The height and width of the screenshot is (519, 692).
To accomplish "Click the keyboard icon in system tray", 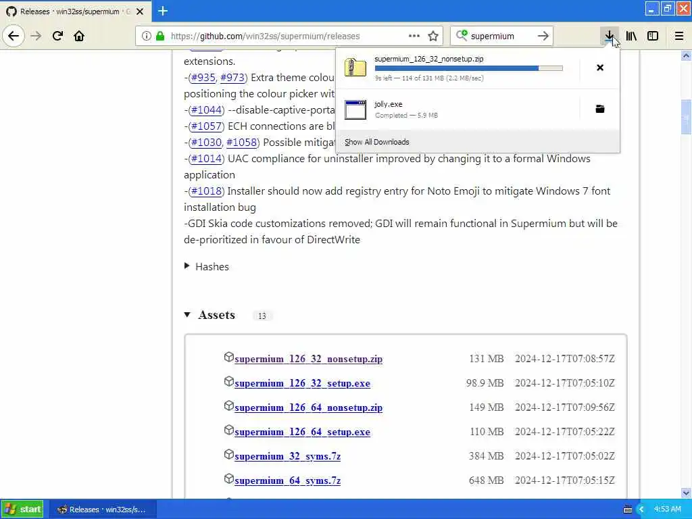I will tap(628, 510).
